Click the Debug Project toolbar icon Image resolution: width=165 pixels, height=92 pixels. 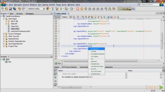66,9
